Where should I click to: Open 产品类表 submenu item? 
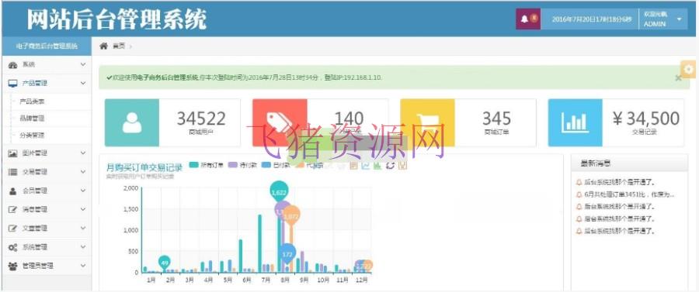(x=32, y=101)
